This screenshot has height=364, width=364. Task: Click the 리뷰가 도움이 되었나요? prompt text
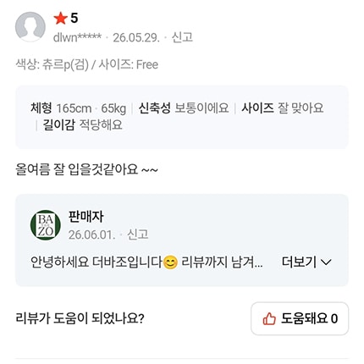coord(80,318)
